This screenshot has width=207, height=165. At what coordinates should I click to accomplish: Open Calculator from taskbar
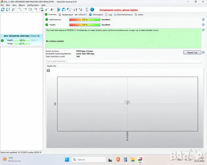coord(125,159)
